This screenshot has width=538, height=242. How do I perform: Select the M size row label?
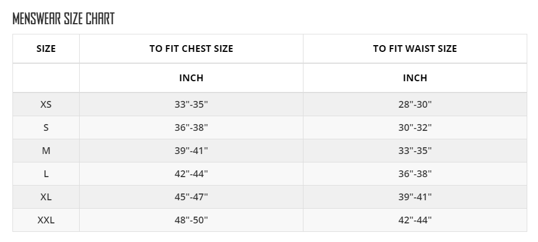coord(46,151)
